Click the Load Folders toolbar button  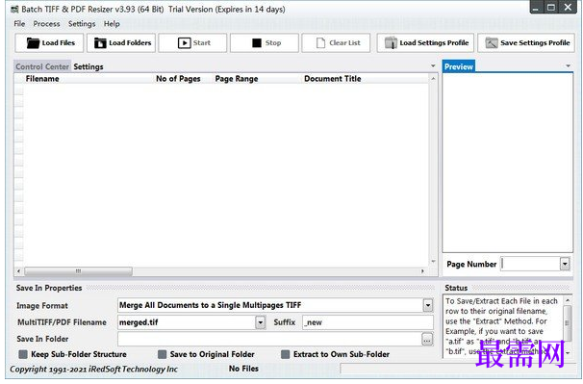[121, 42]
